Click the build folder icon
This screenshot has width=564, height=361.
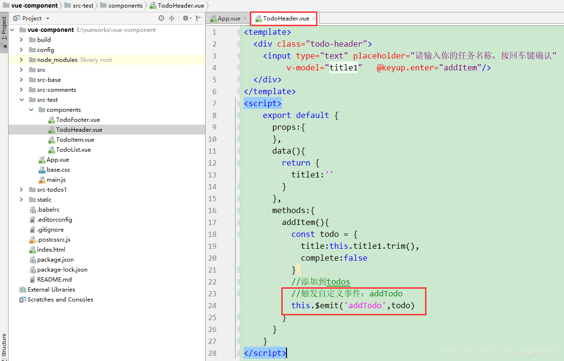coord(32,39)
